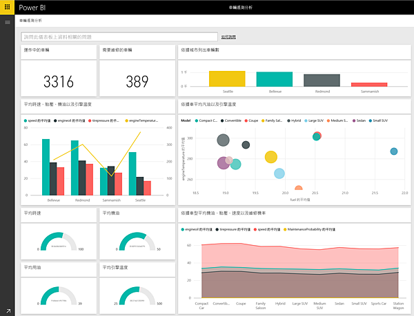Screen dimensions: 414x316
Task: Click 'Small SUV' legend in scatter chart
Action: click(378, 120)
